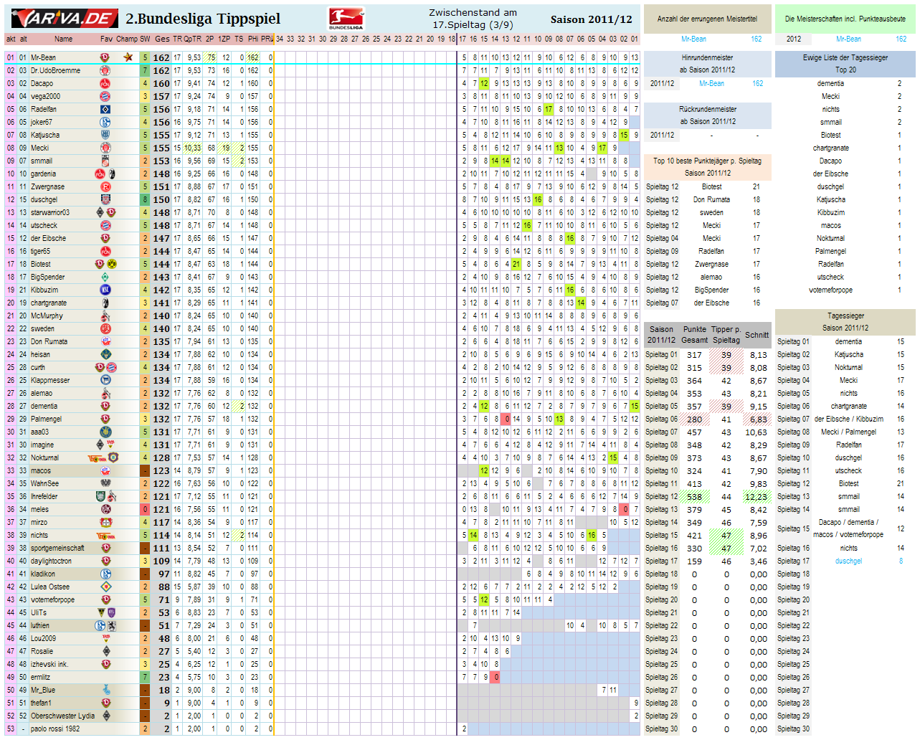The height and width of the screenshot is (740, 920).
Task: Click 'dementia' in Ewige Liste Top 20
Action: [830, 83]
